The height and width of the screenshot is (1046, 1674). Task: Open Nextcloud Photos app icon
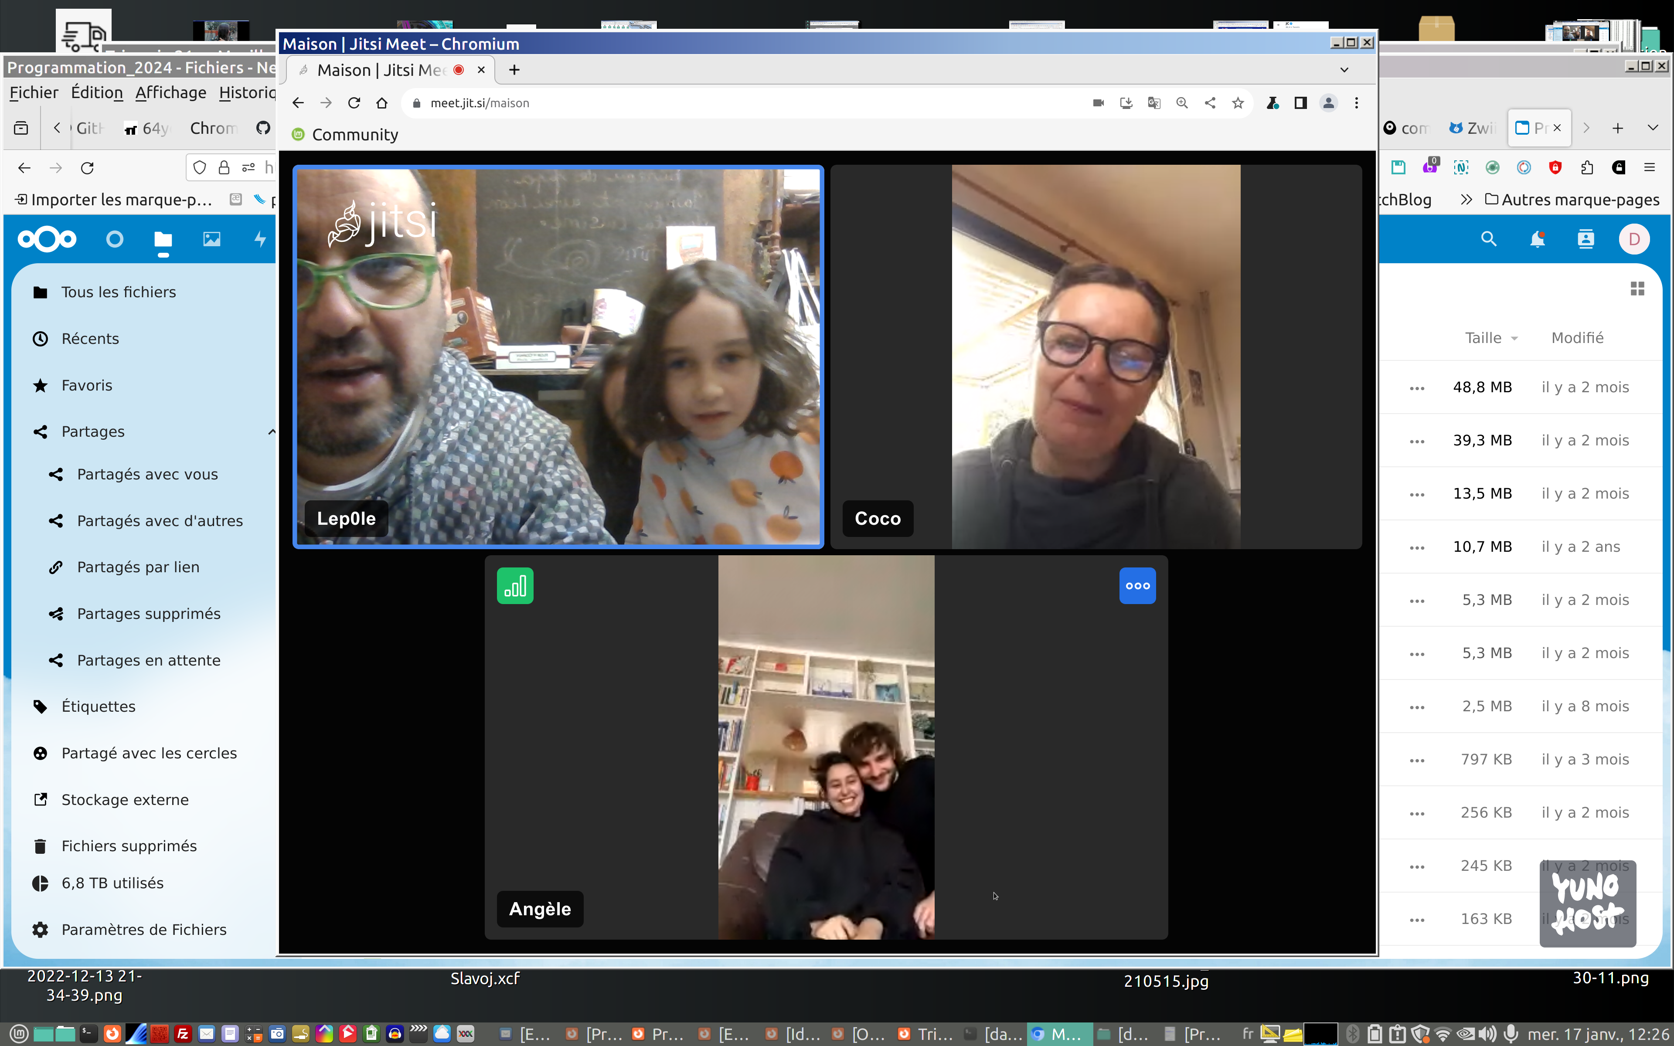(x=211, y=239)
